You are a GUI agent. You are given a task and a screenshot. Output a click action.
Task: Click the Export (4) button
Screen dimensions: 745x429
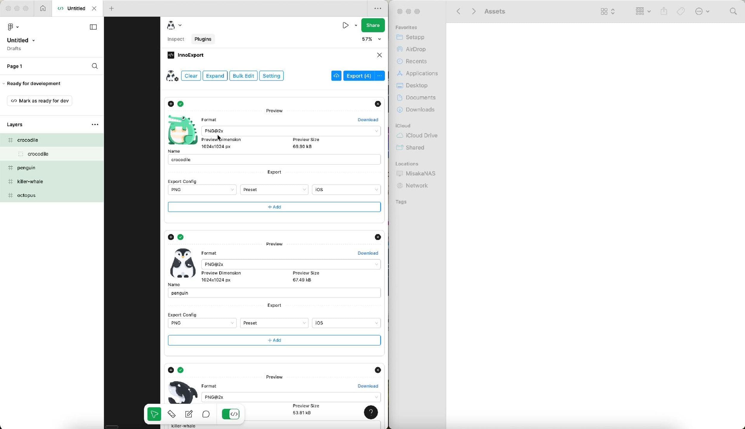click(359, 76)
